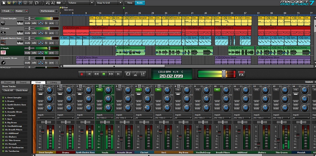
Task: Open fx on the Vocals track
Action: 46,53
